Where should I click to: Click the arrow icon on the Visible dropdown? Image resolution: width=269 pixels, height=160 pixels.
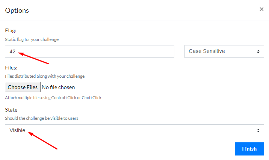click(x=258, y=131)
